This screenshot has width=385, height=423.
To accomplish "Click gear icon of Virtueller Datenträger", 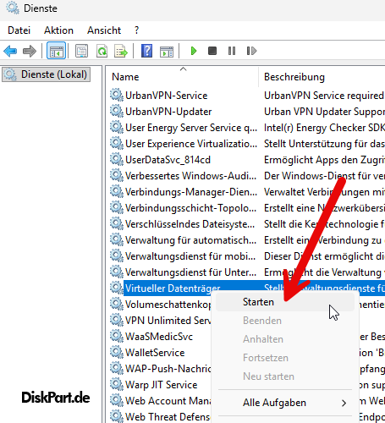I will [117, 288].
